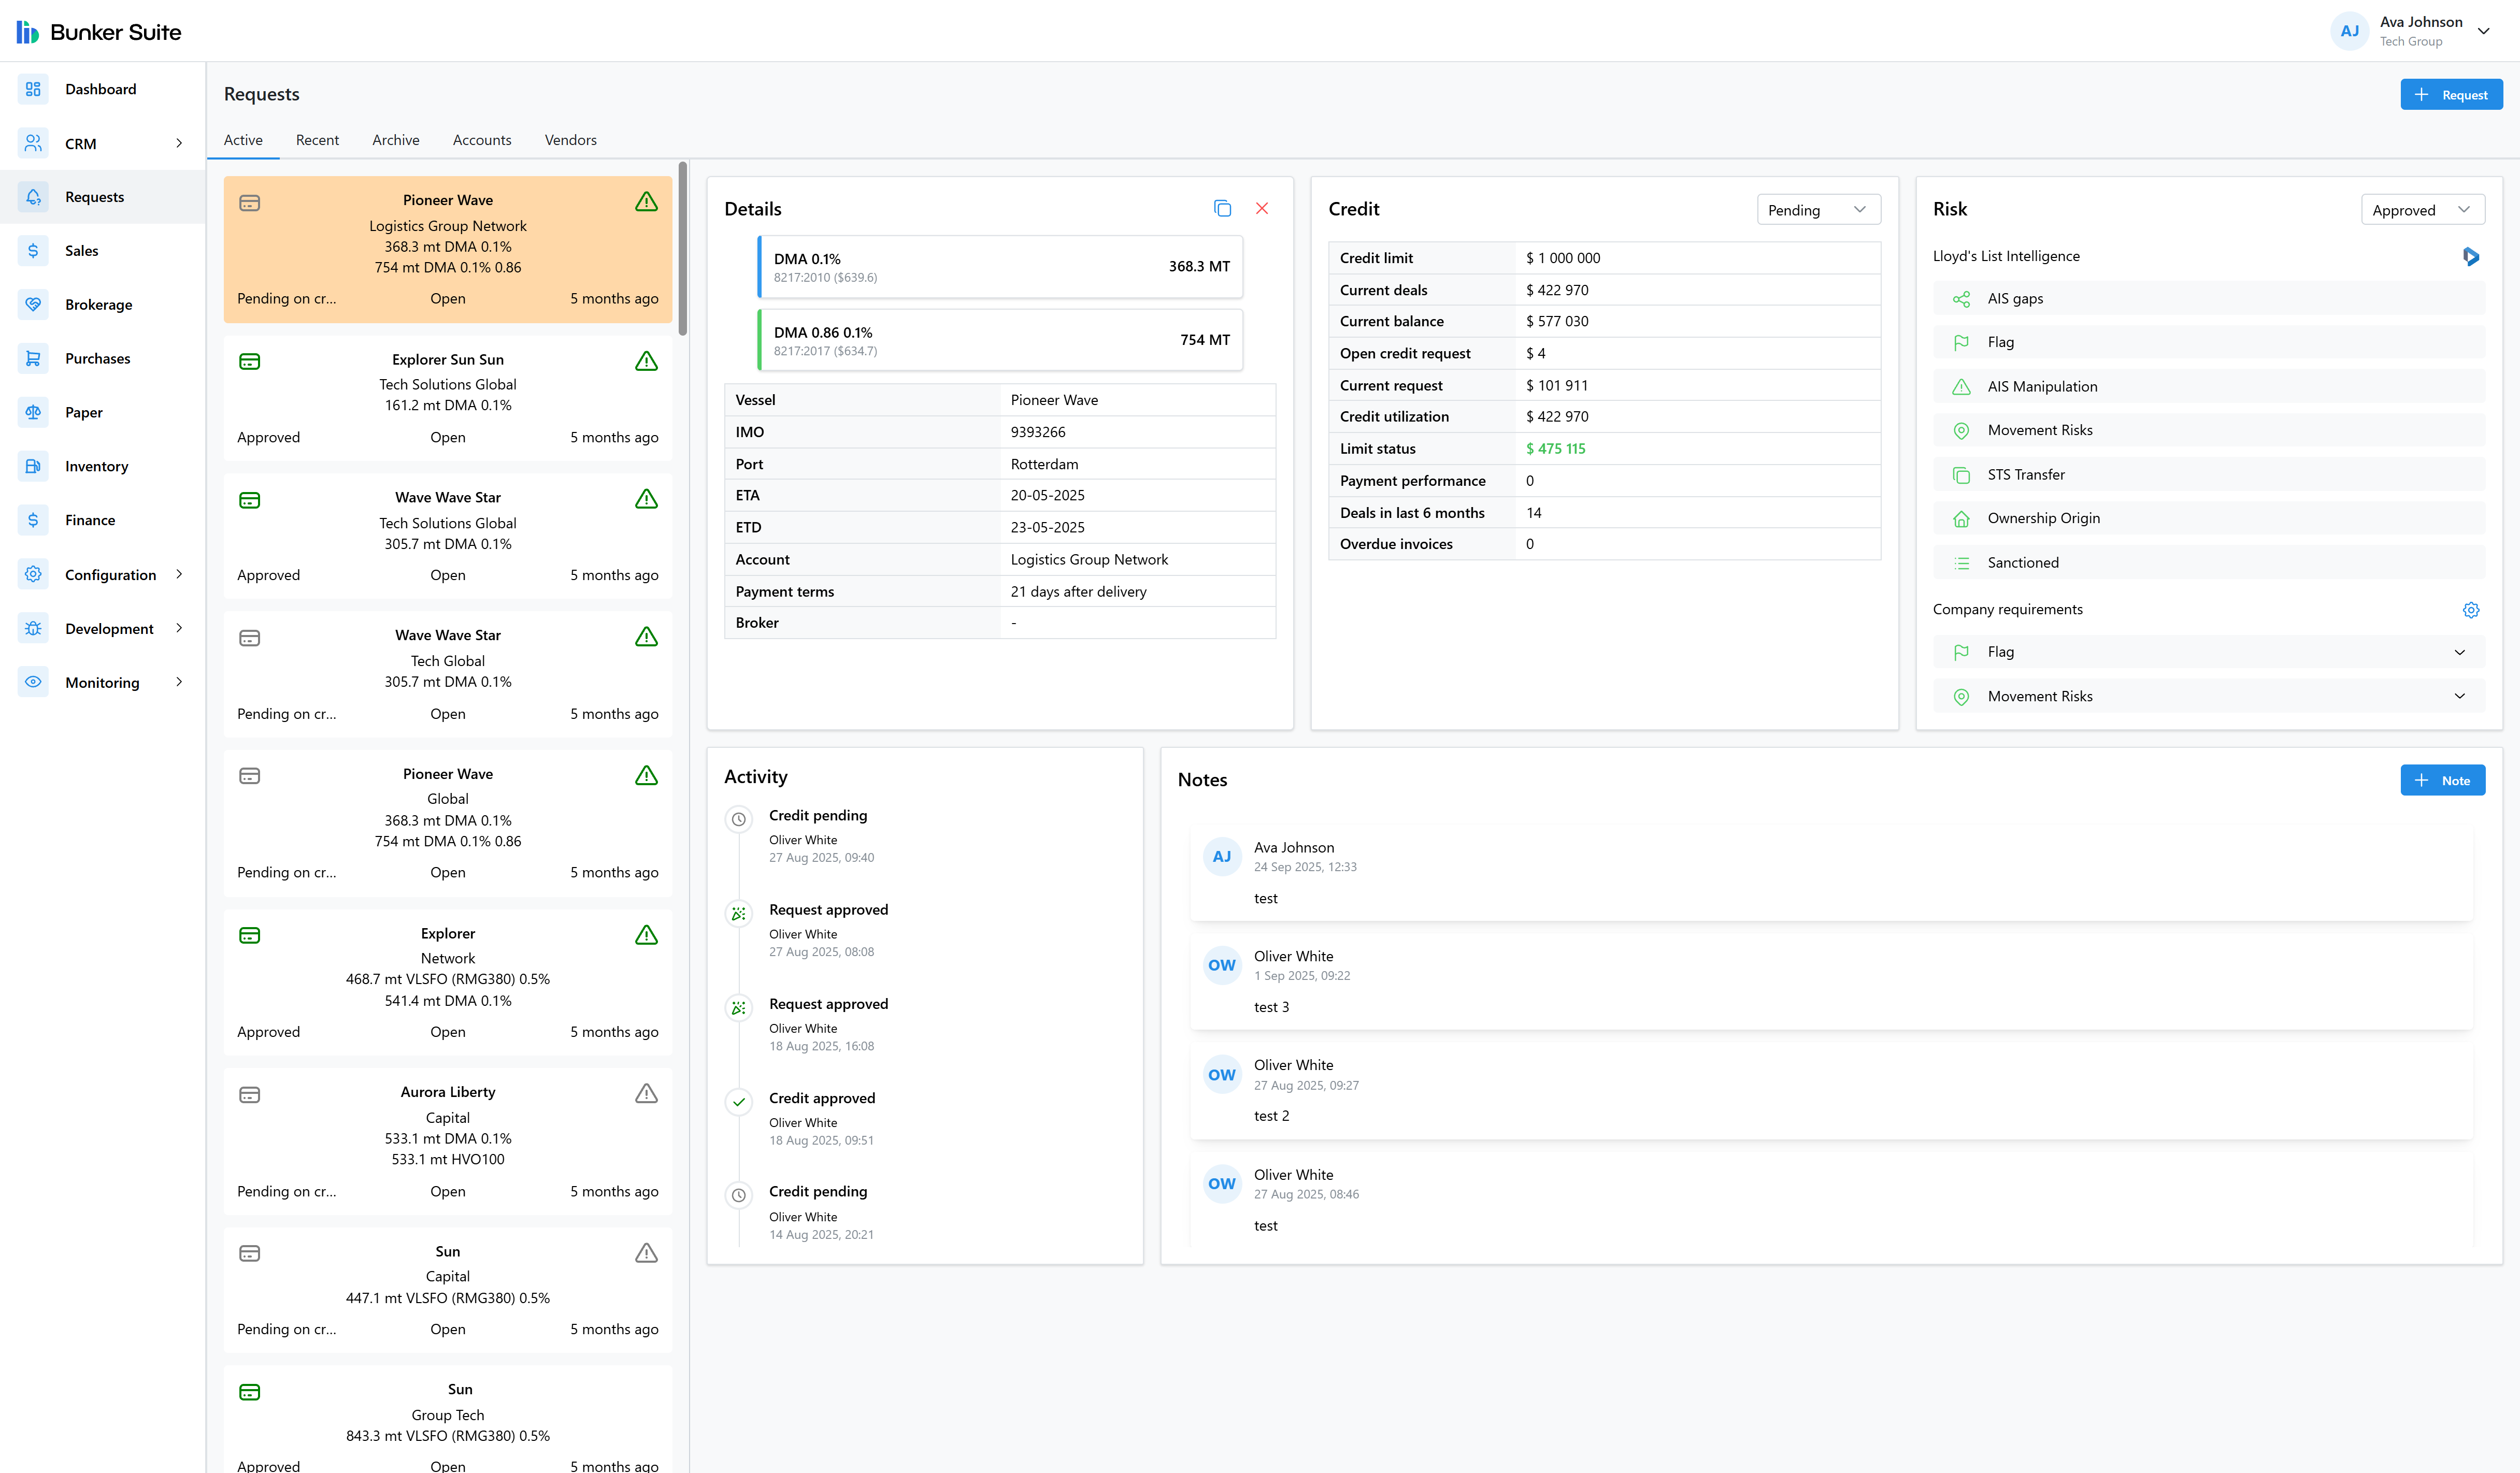Open the Lloyd's List Intelligence link icon
This screenshot has height=1473, width=2520.
click(2471, 257)
